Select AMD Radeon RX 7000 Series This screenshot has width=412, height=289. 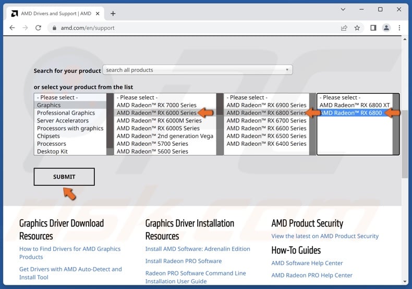pos(165,105)
